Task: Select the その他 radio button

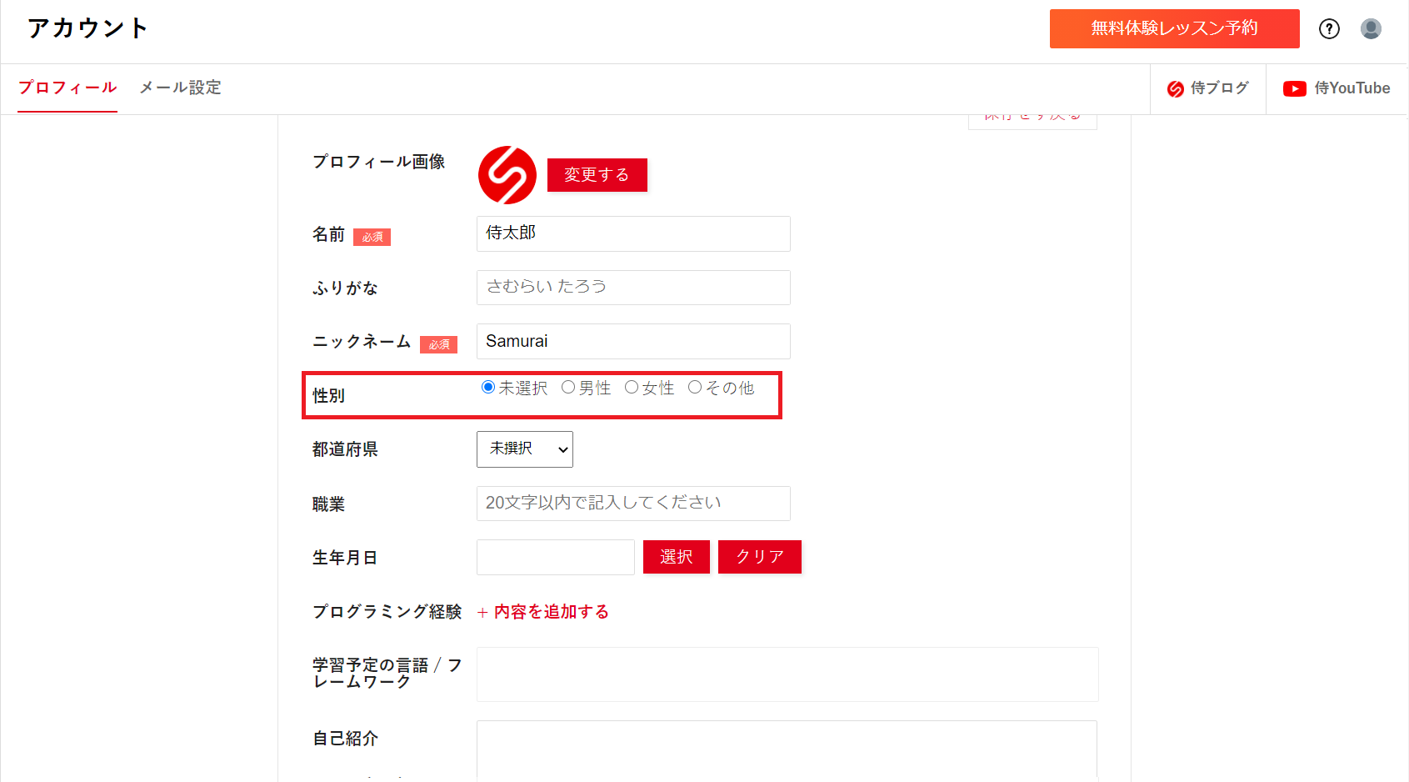Action: (695, 387)
